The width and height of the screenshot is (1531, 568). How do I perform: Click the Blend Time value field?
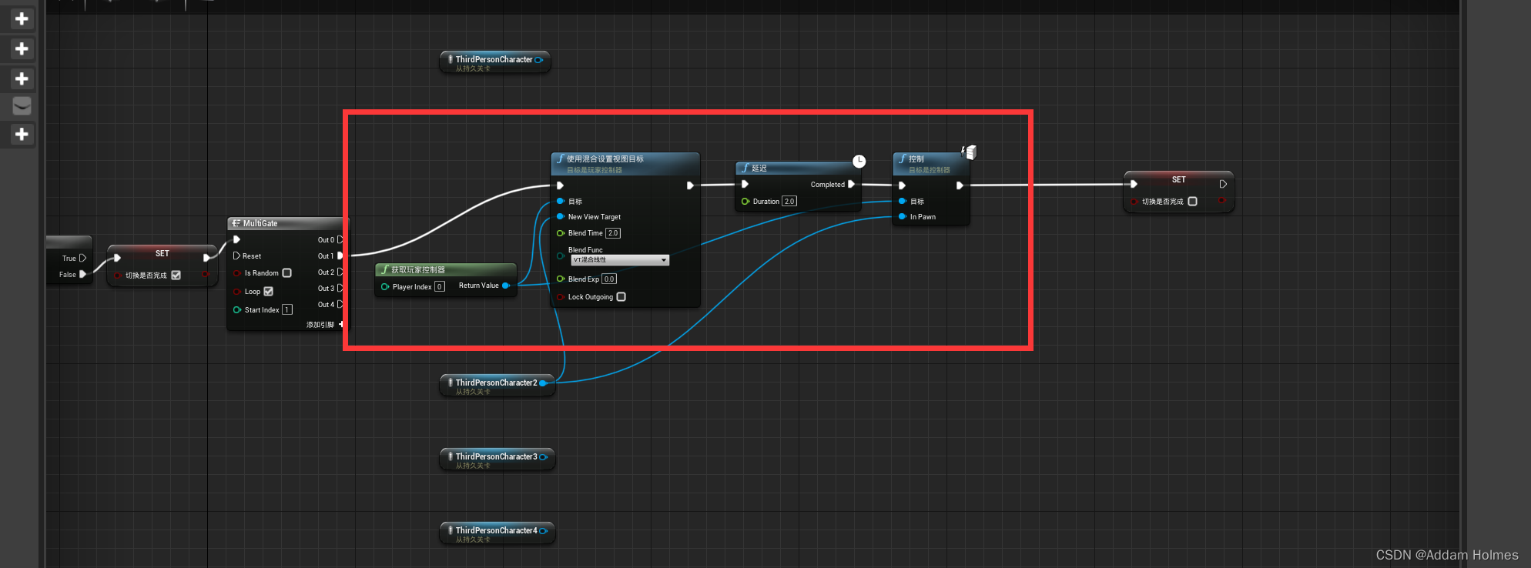pos(612,232)
